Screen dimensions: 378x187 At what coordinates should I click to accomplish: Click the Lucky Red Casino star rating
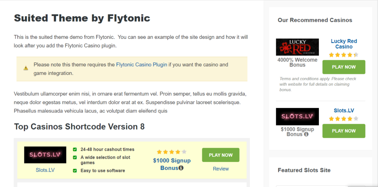tap(344, 55)
